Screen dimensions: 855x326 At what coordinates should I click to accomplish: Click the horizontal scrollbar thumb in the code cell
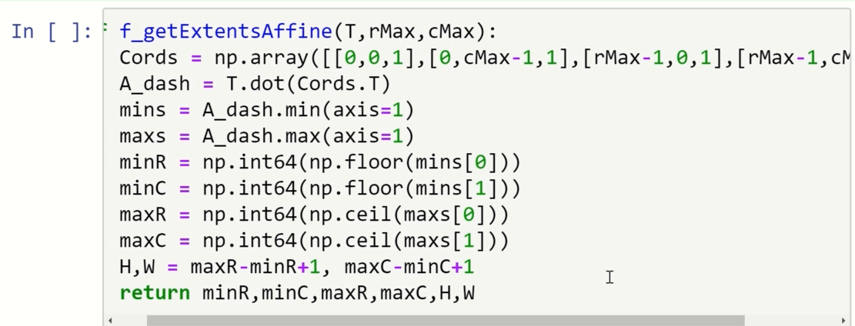click(x=445, y=320)
